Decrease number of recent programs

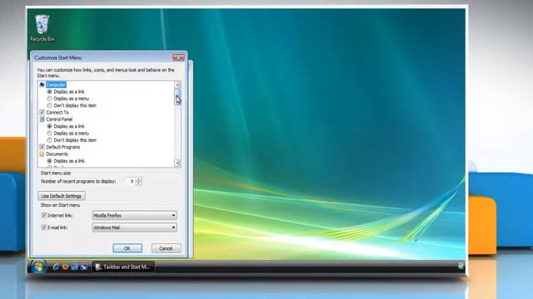[x=138, y=184]
